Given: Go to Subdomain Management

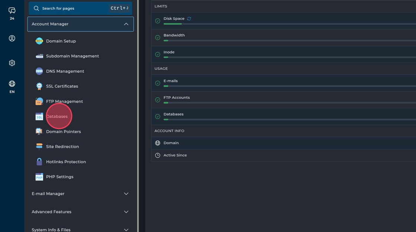Looking at the screenshot, I should (72, 56).
